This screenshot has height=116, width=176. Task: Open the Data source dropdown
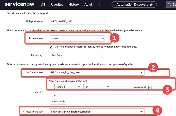pos(97,72)
